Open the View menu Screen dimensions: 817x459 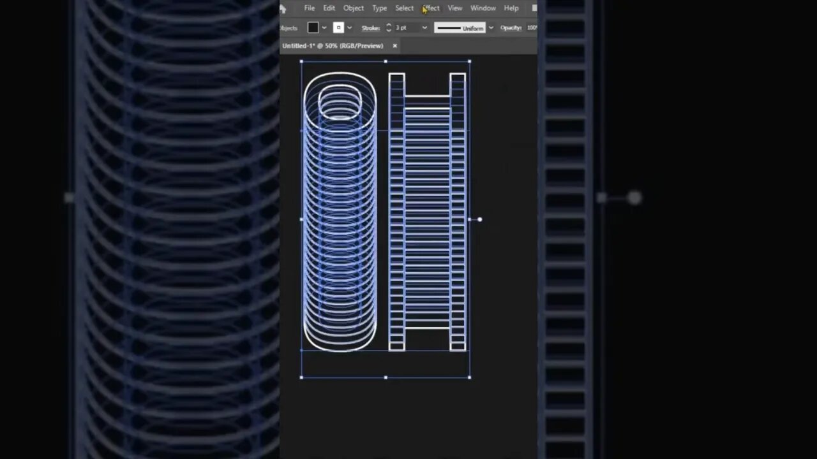pos(454,8)
